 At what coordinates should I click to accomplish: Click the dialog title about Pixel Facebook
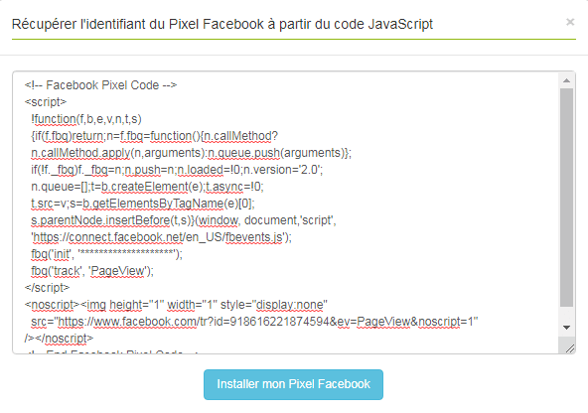point(222,24)
